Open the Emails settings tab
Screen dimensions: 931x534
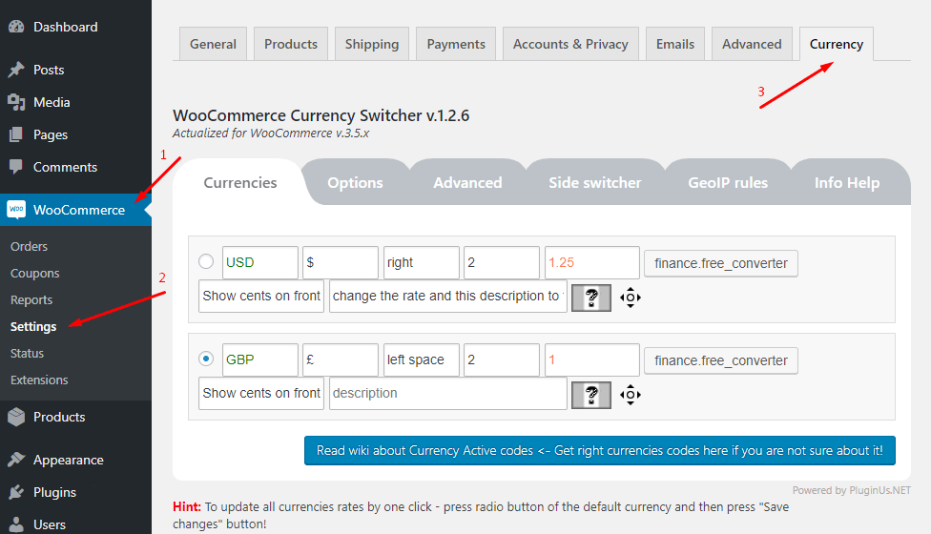coord(675,44)
